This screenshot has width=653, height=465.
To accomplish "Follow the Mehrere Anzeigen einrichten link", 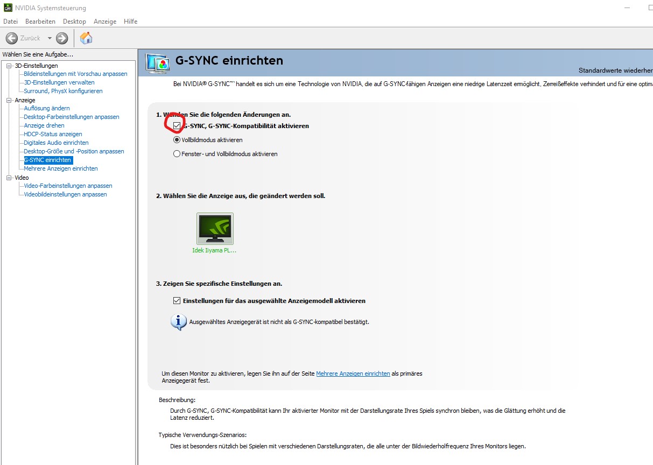I will 353,374.
